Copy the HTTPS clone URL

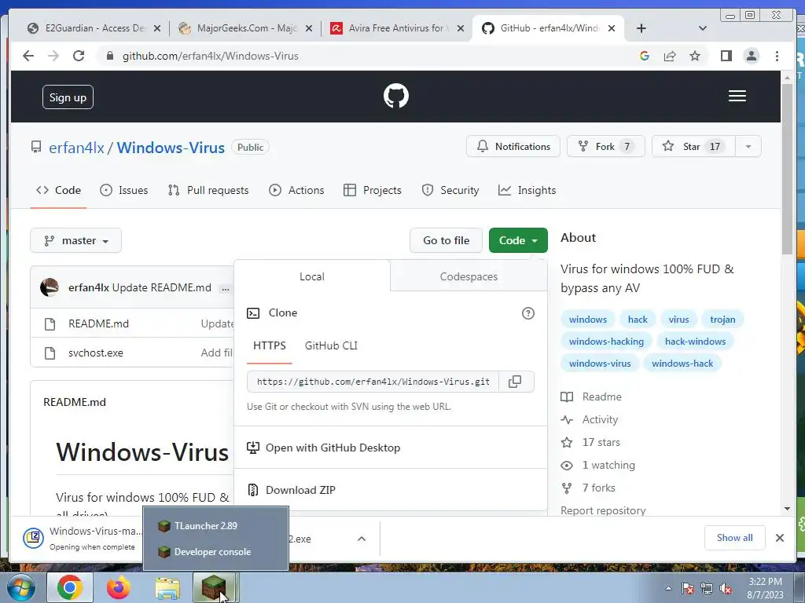pos(514,382)
